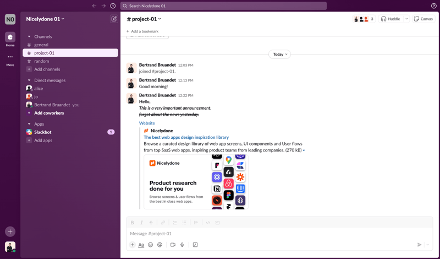Open the schedule send dropdown arrow

(428, 245)
